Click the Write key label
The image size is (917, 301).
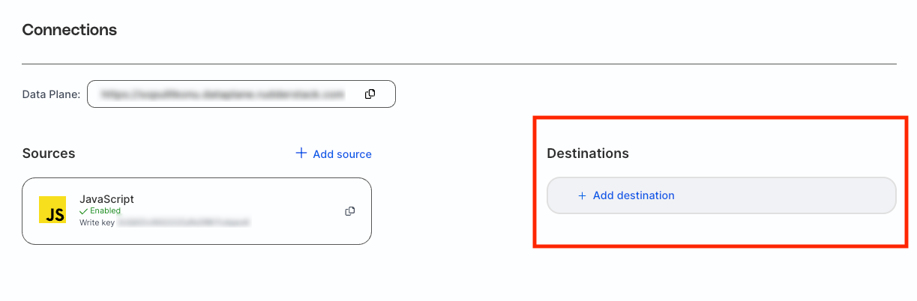[96, 223]
